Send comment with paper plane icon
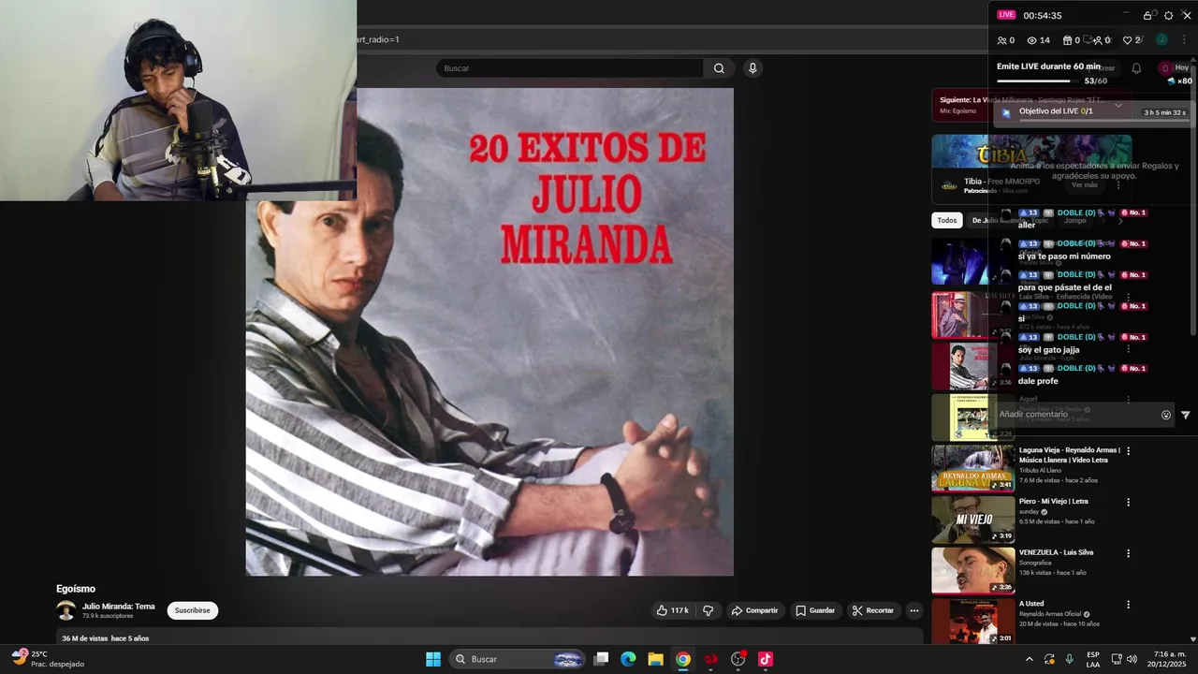The width and height of the screenshot is (1198, 674). click(x=1186, y=415)
